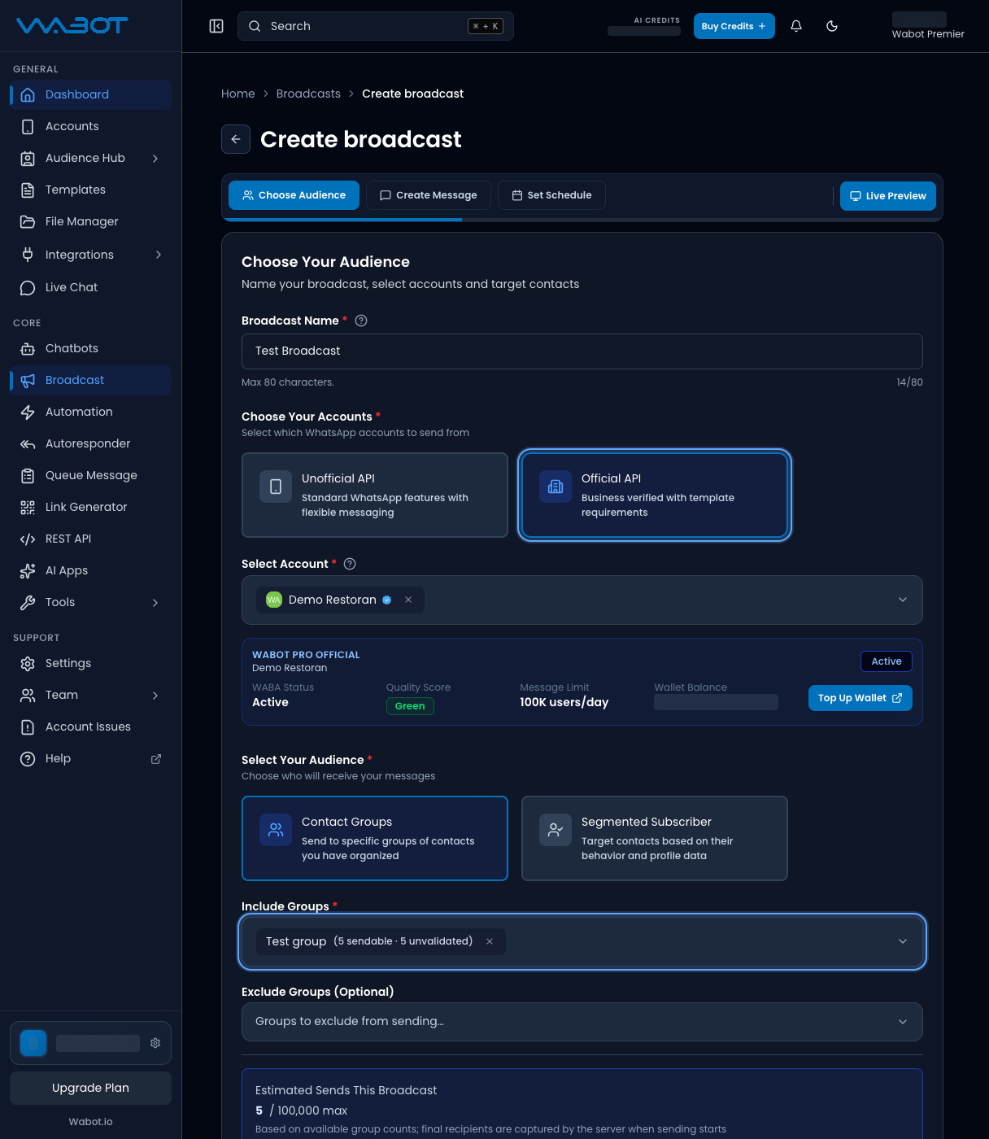Click the Active status badge
989x1139 pixels.
[887, 661]
